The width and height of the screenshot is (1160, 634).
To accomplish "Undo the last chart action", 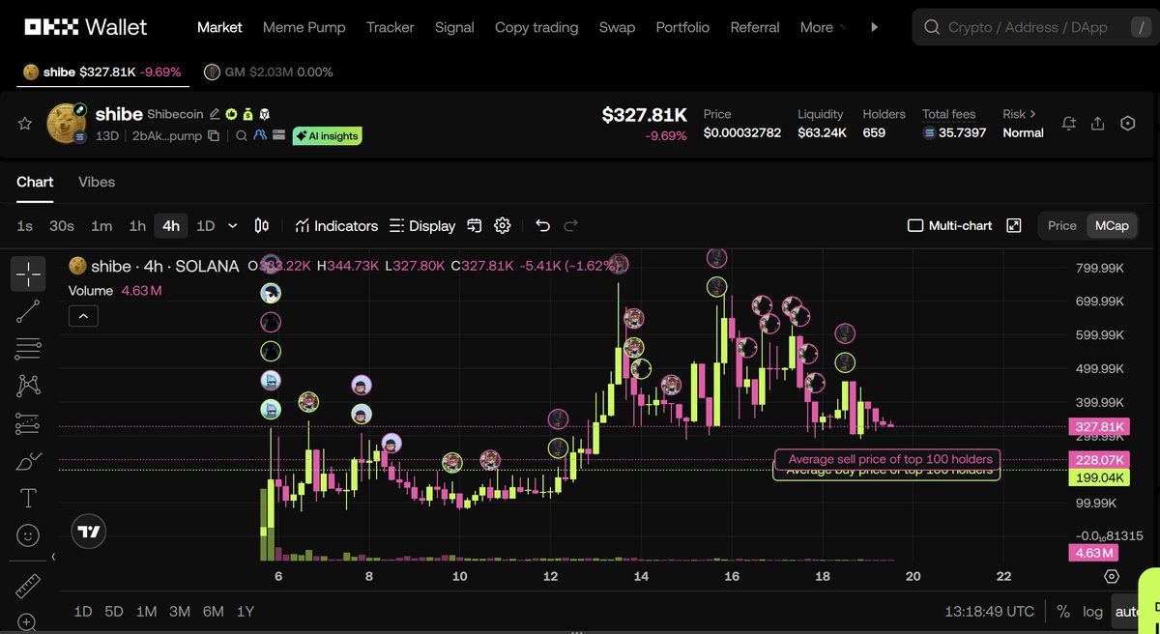I will pos(542,225).
